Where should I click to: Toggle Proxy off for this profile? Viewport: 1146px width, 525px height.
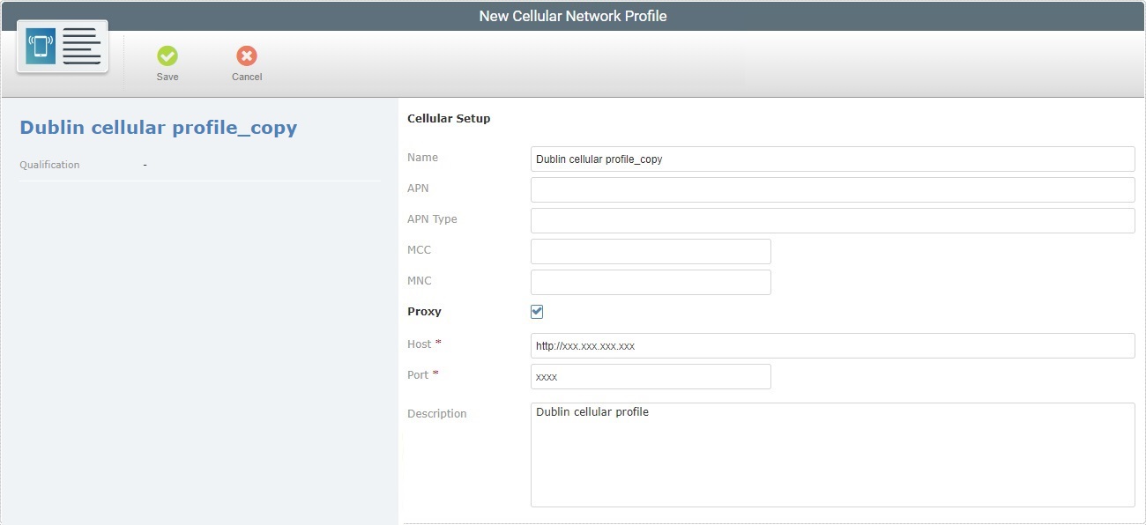pyautogui.click(x=536, y=311)
